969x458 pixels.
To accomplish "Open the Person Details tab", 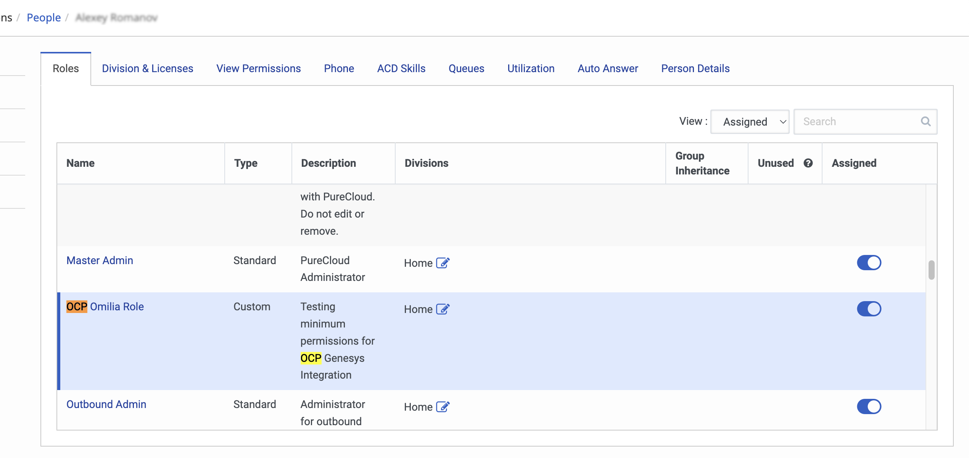I will [695, 68].
